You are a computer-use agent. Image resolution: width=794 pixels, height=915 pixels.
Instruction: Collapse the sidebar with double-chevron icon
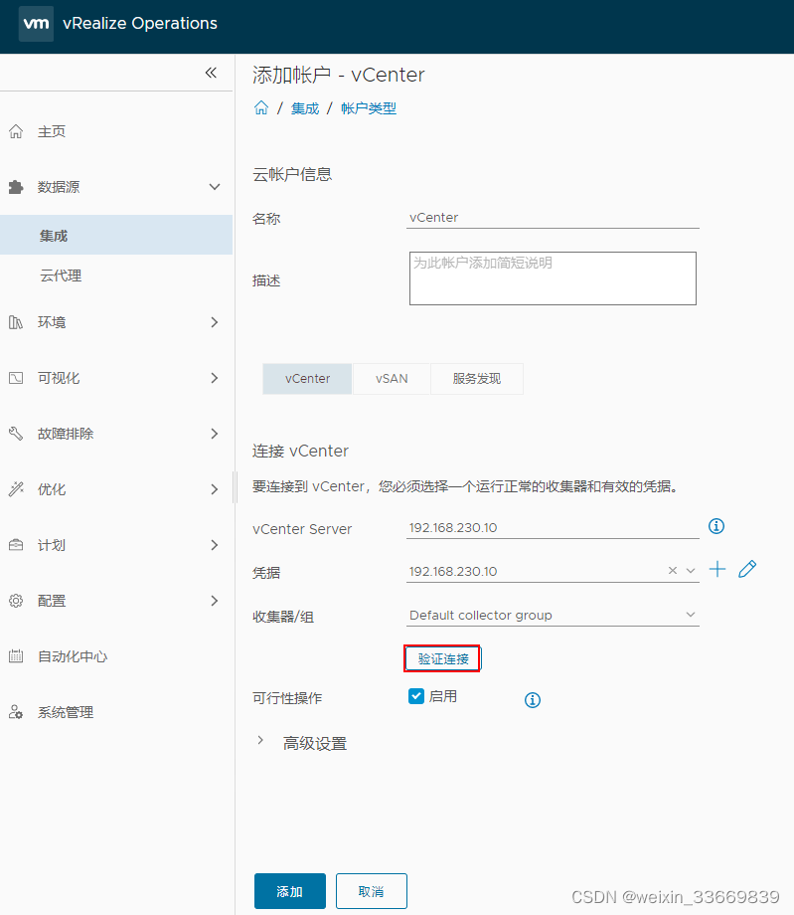(211, 73)
